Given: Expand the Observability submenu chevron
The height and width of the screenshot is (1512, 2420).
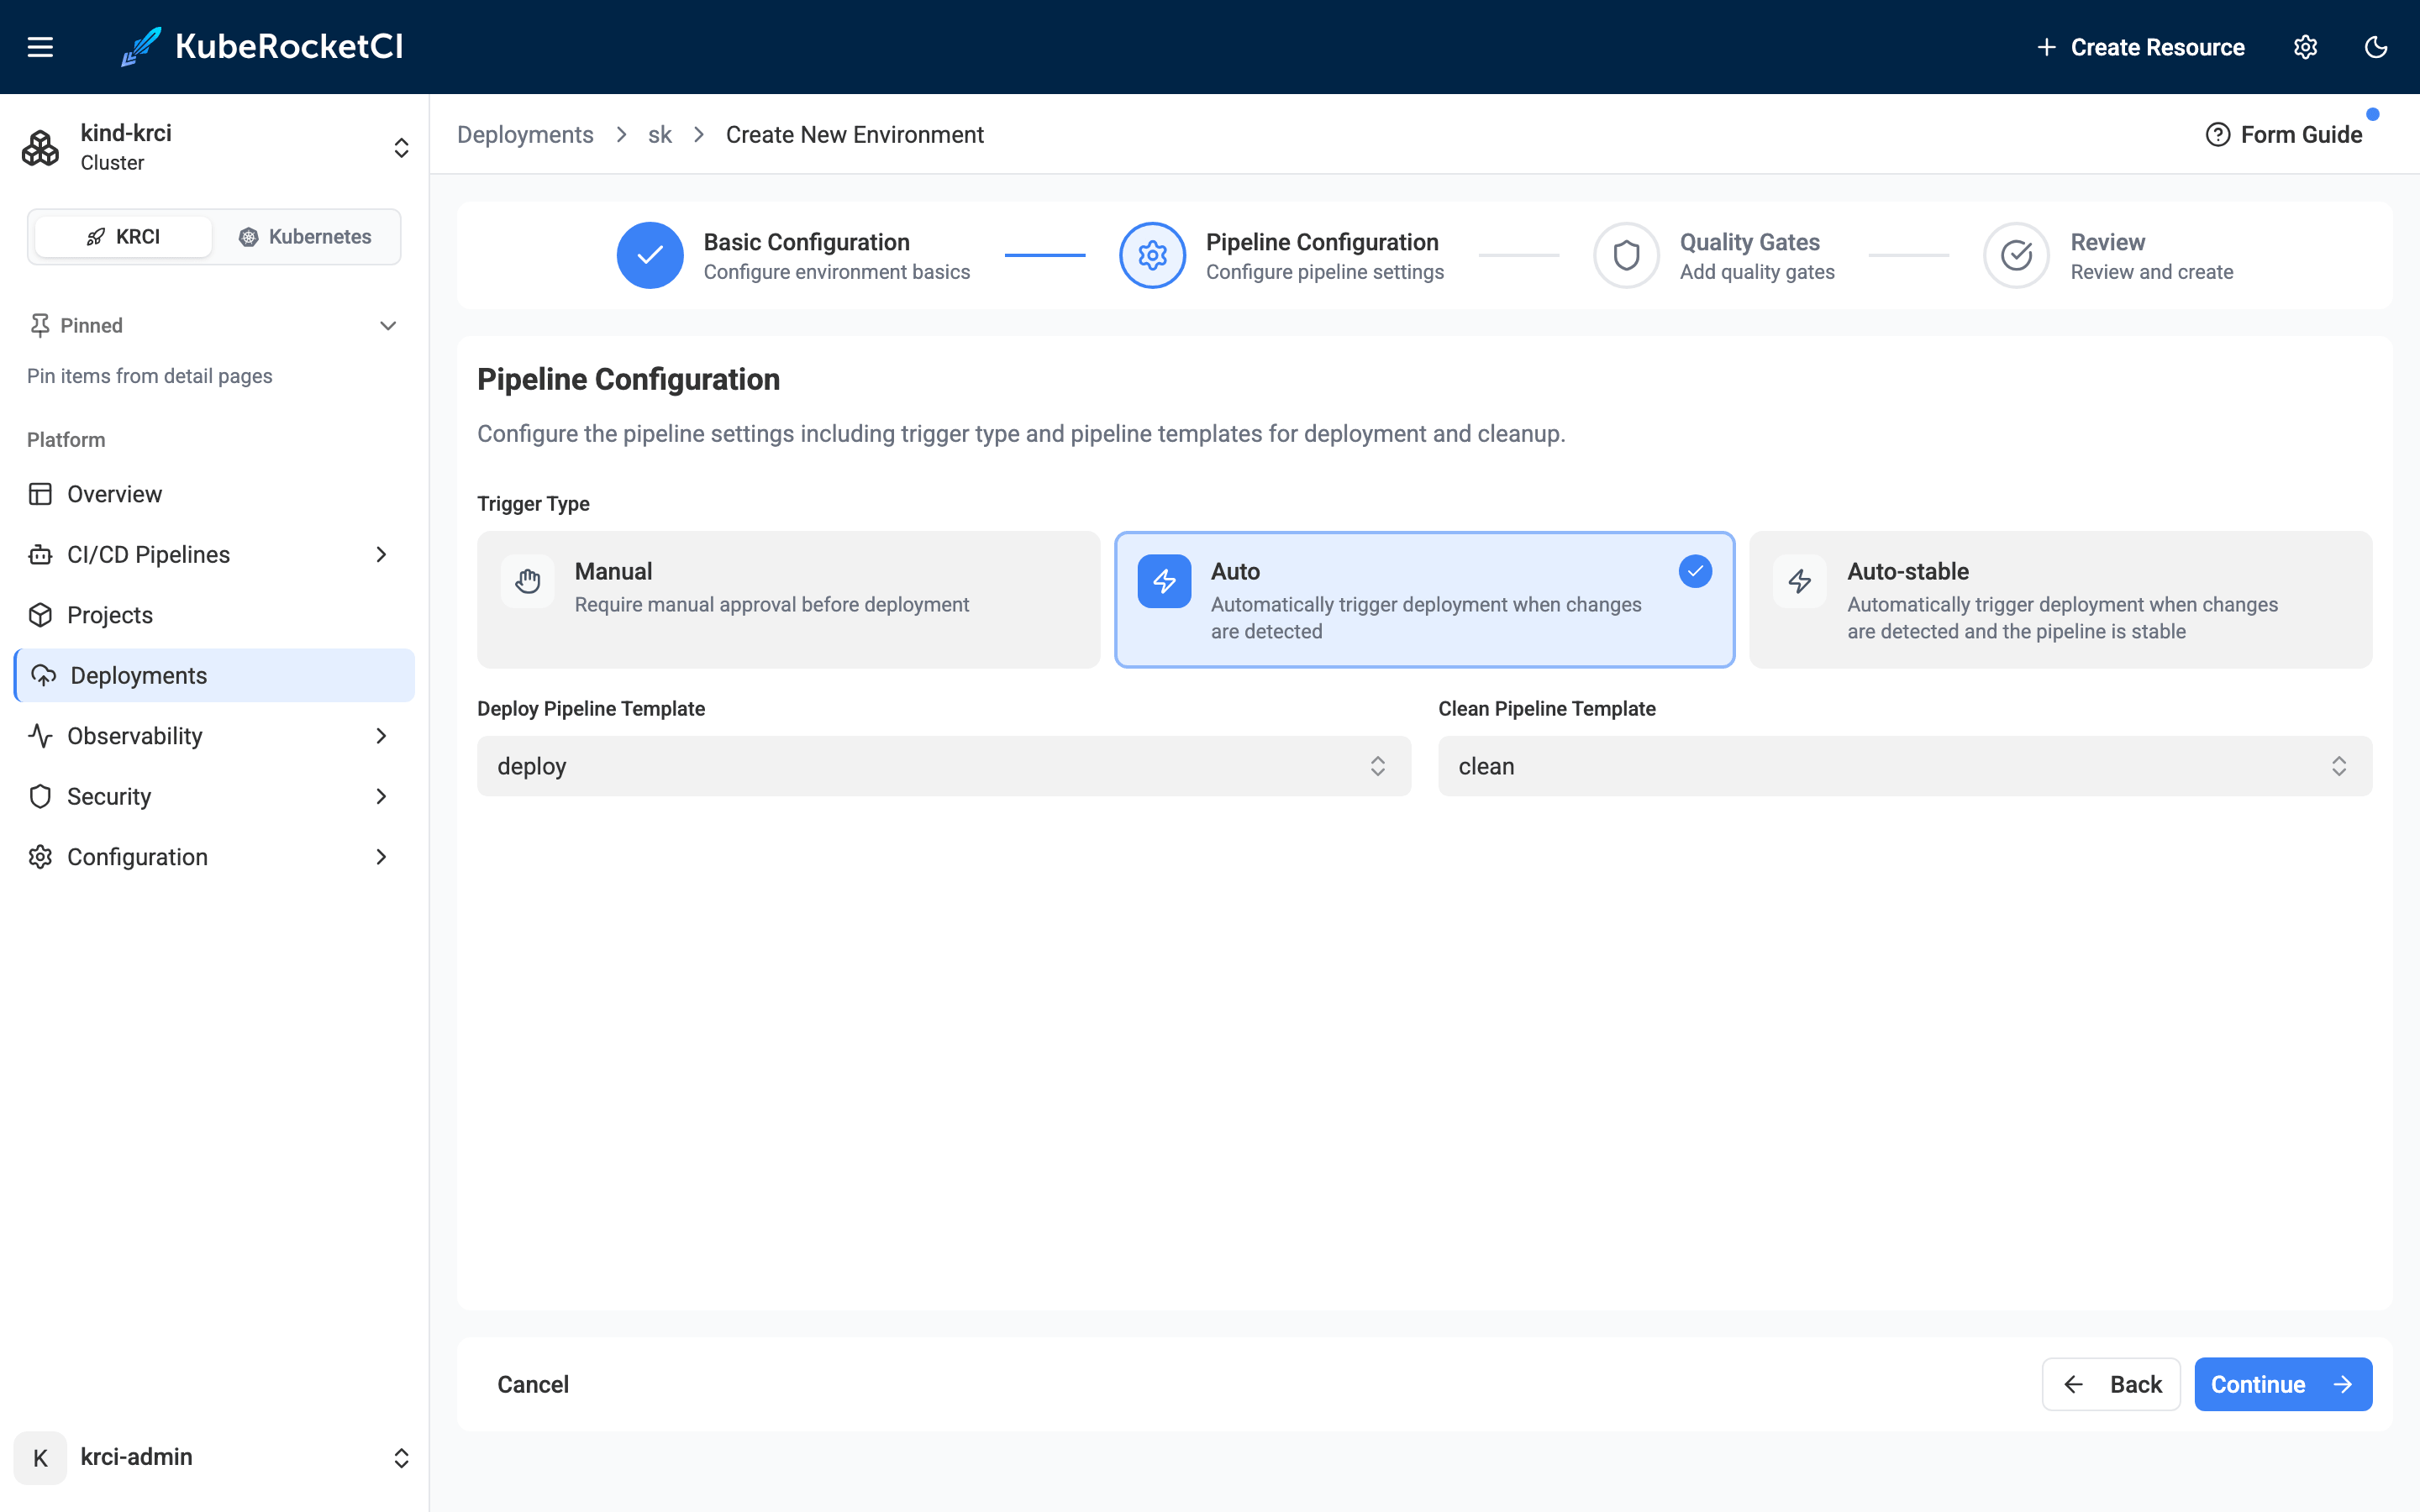Looking at the screenshot, I should (x=381, y=736).
